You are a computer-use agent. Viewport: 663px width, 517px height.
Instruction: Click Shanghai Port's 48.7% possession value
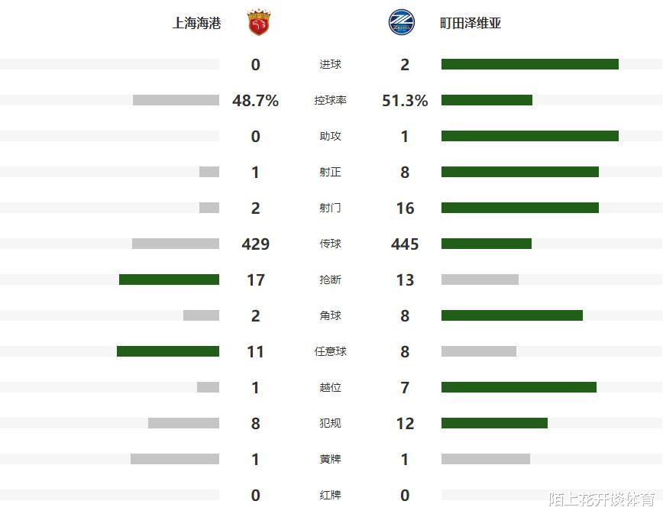255,100
